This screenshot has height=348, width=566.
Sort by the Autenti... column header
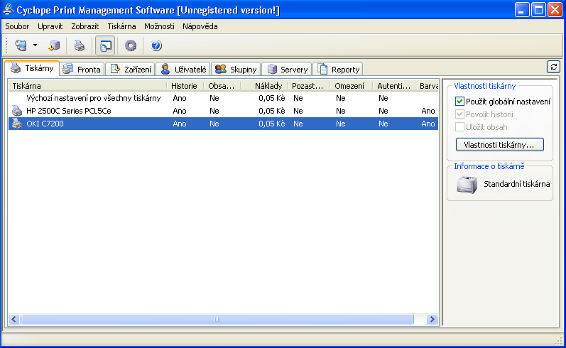tap(394, 86)
